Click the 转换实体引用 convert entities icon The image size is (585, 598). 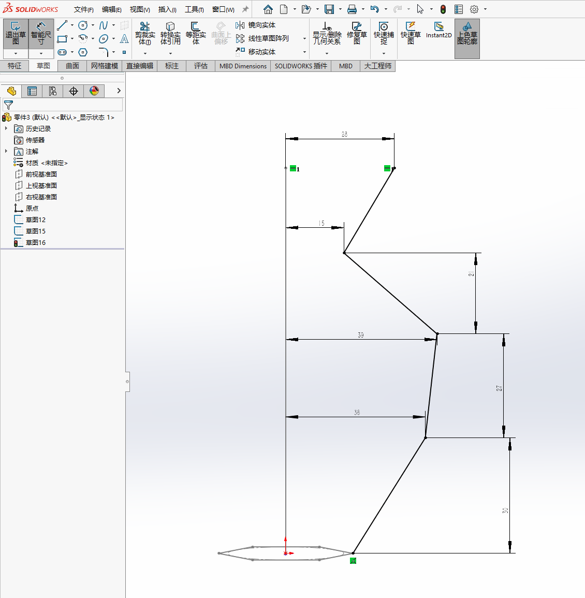point(170,33)
